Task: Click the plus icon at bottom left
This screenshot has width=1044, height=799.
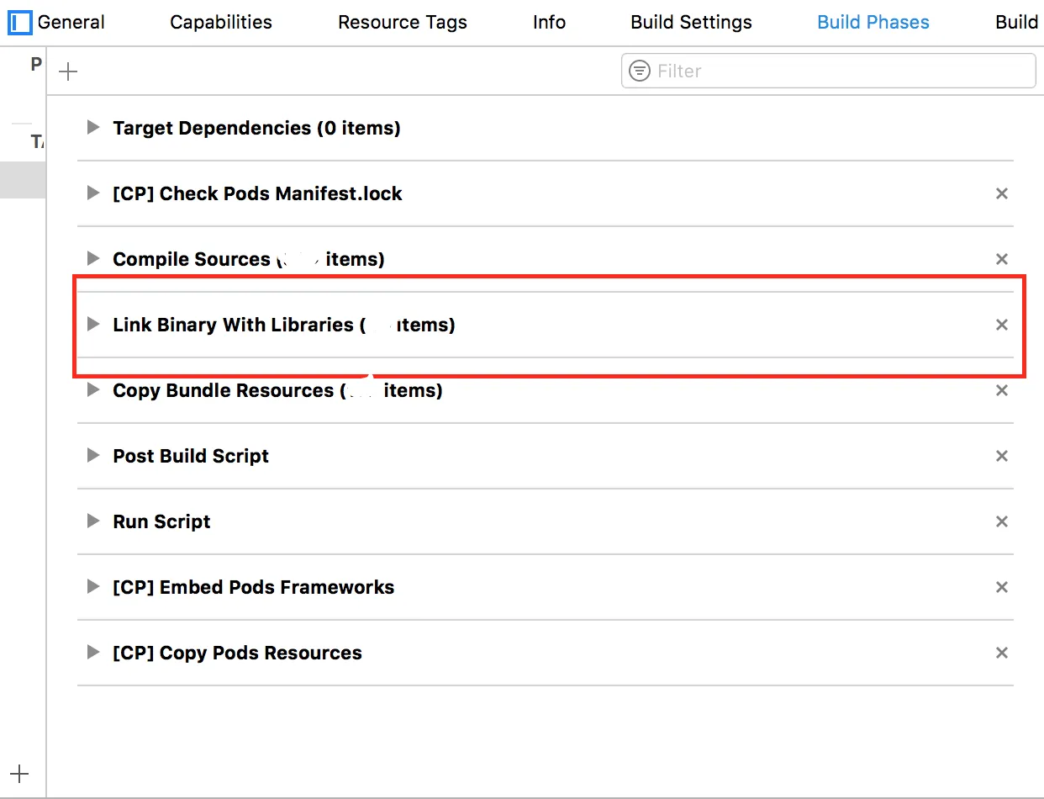Action: [19, 774]
